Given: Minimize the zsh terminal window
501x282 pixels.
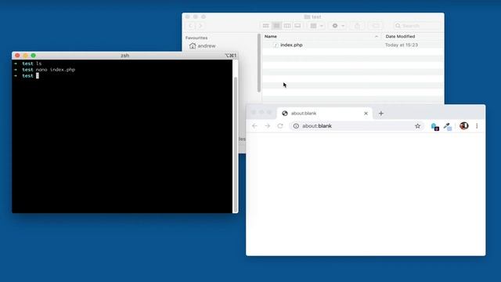Looking at the screenshot, I should 26,56.
